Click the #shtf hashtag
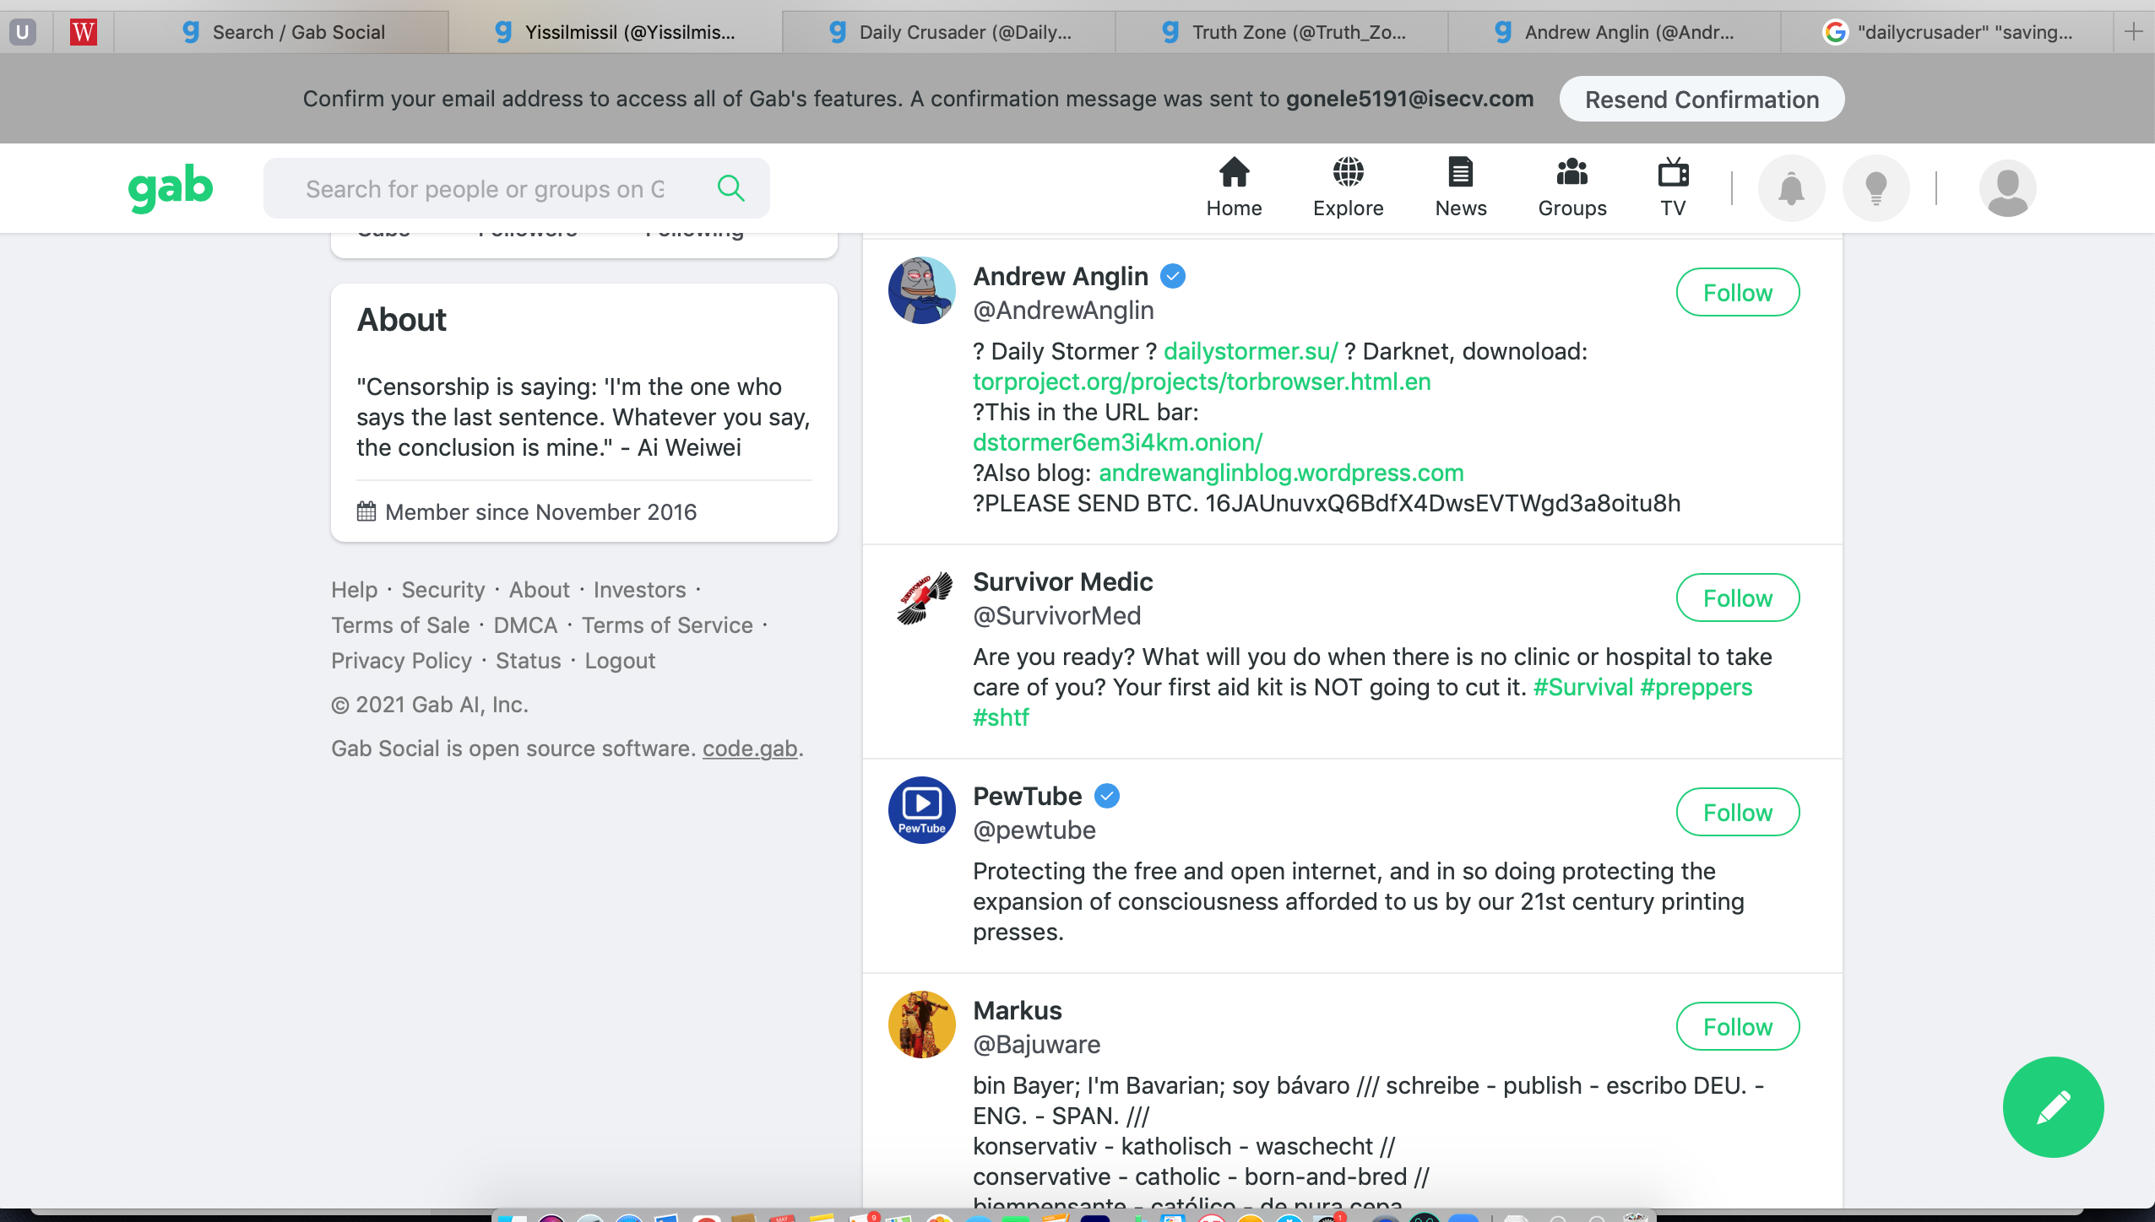Image resolution: width=2155 pixels, height=1222 pixels. [1001, 717]
